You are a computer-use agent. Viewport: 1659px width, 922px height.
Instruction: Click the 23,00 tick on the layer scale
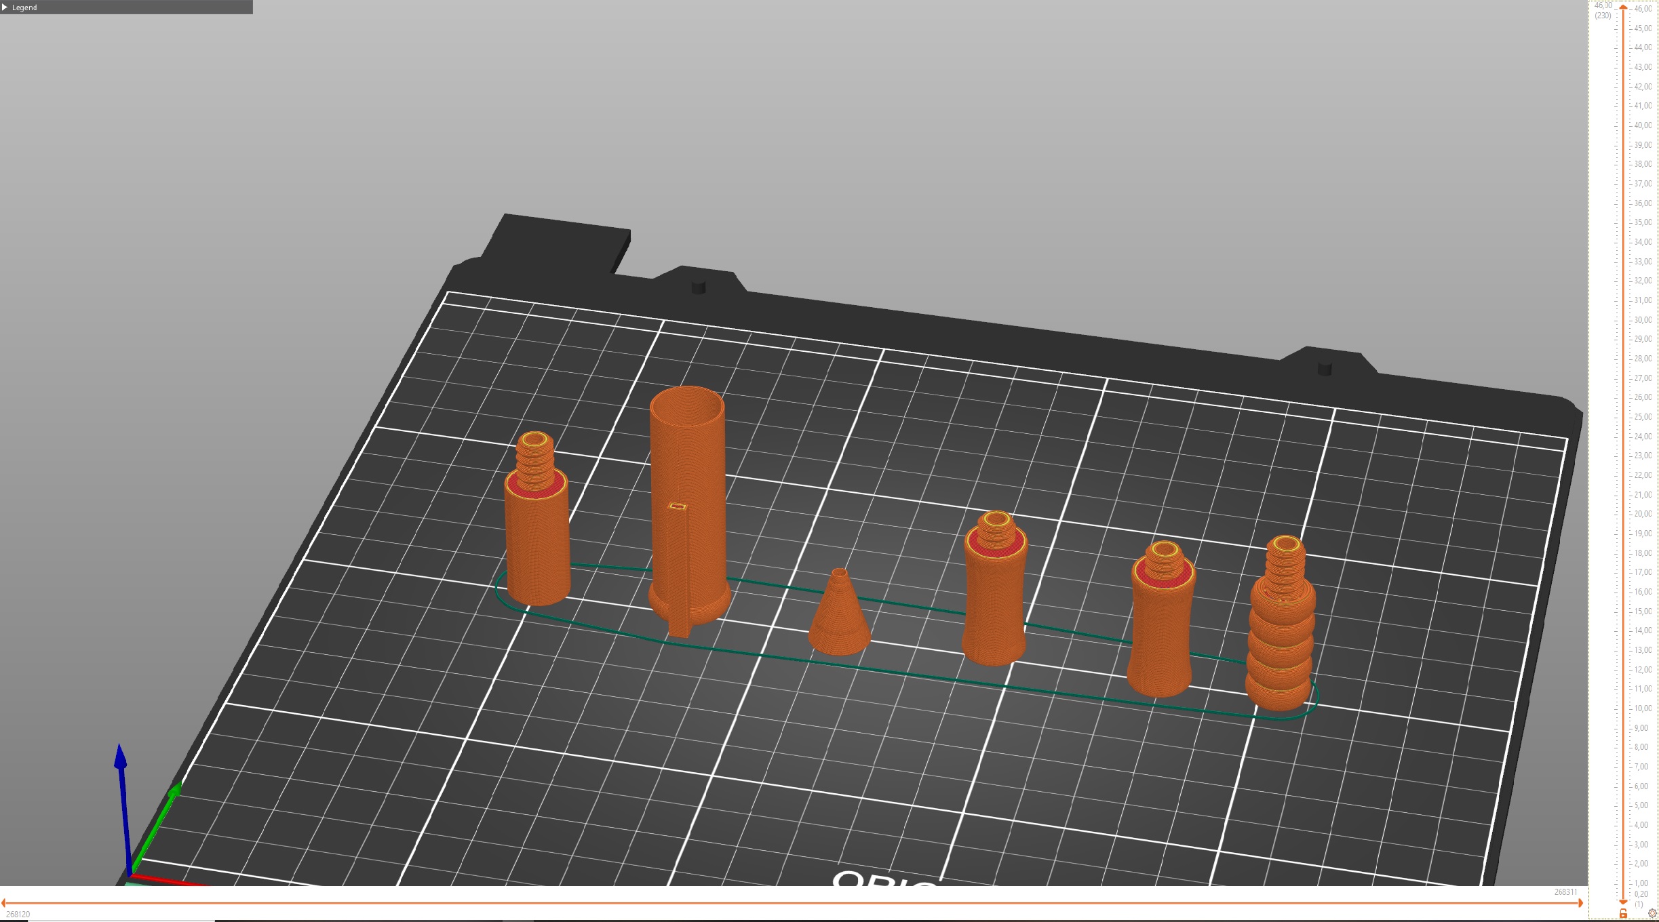click(x=1644, y=455)
